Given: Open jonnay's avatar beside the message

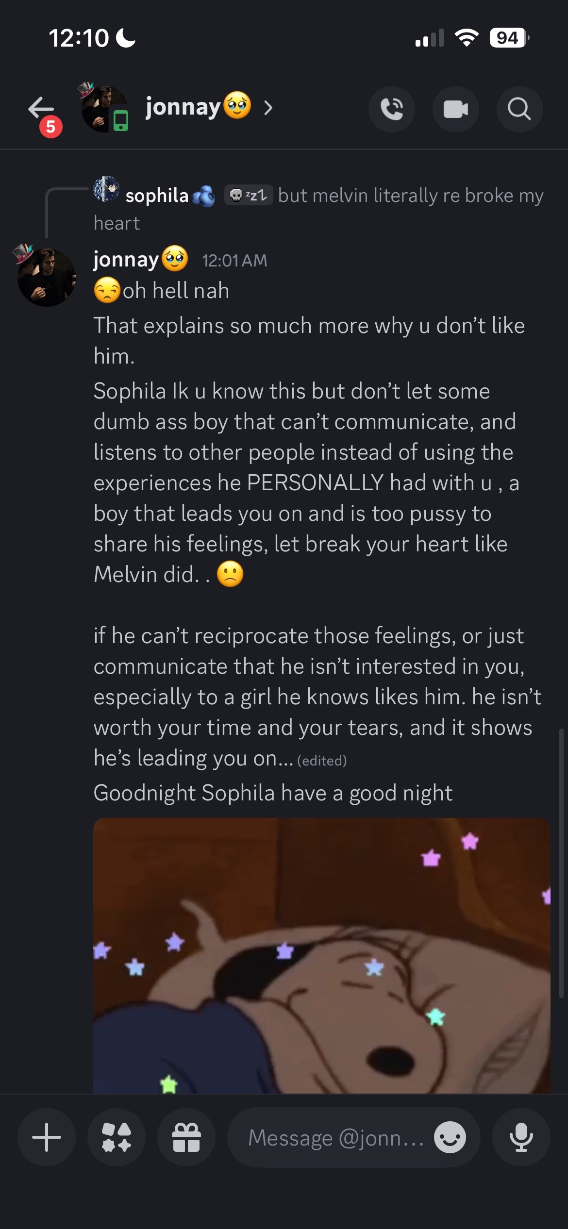Looking at the screenshot, I should click(46, 277).
